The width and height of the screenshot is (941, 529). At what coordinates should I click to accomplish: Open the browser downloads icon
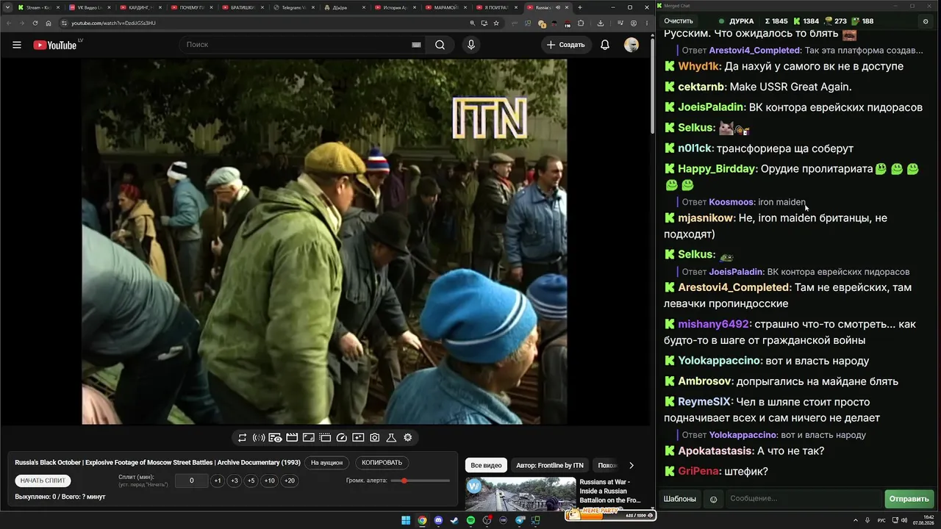click(601, 23)
